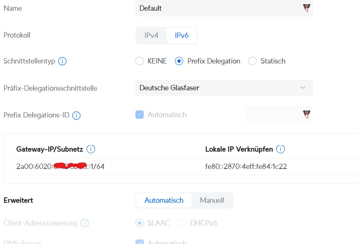Select SLAAC client address assignment
Viewport: 359px width, 244px height.
pyautogui.click(x=140, y=223)
